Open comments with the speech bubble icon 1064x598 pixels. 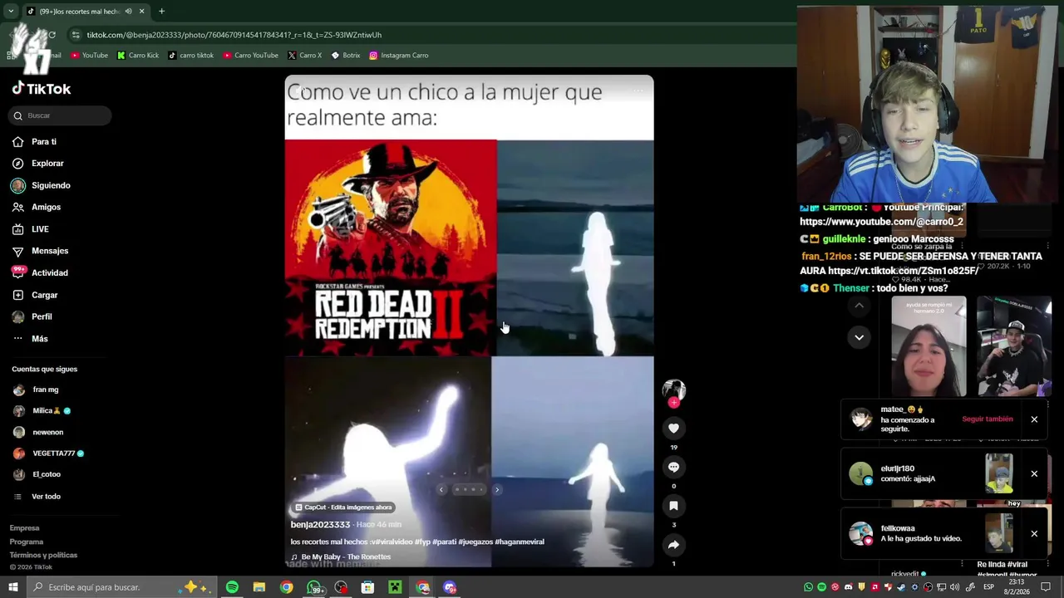pos(673,467)
